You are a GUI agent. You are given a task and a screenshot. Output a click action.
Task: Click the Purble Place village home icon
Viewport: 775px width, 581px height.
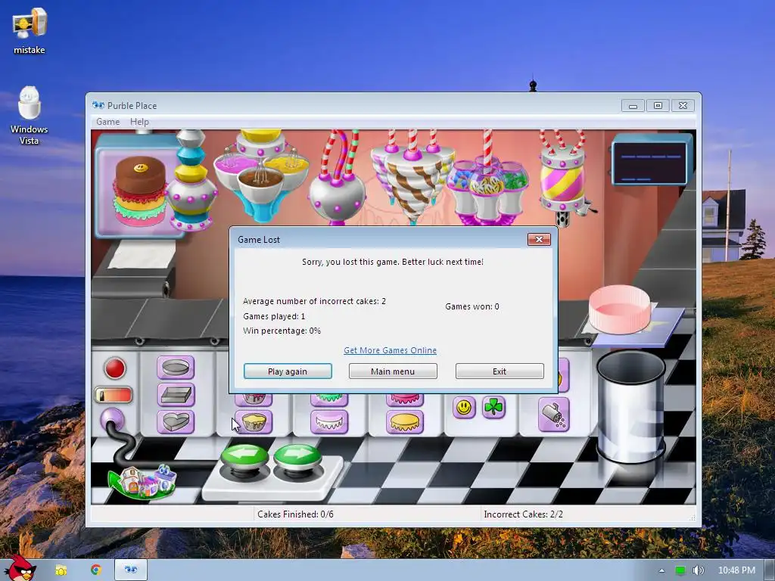click(143, 481)
